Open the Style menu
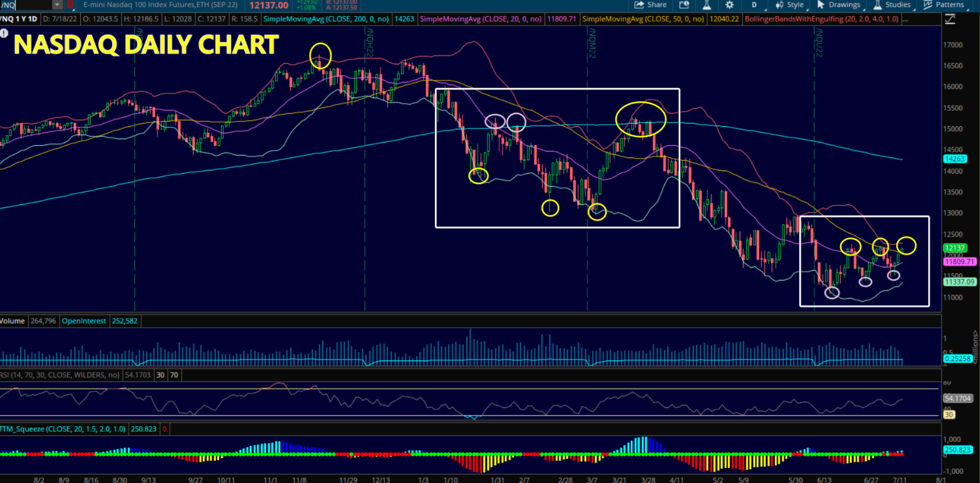This screenshot has width=980, height=483. [790, 4]
